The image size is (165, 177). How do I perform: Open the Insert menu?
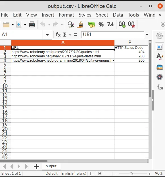48,15
